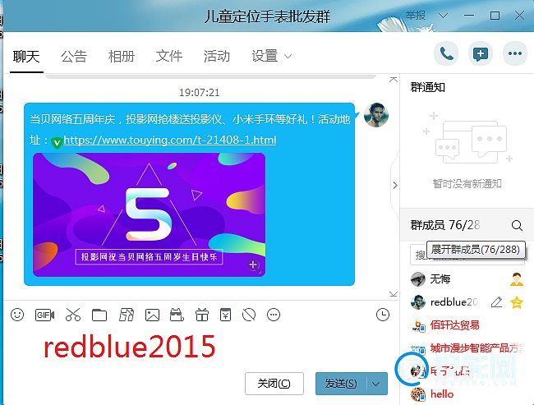Screen dimensions: 534x405
Task: Jump to bottom of chat arrow
Action: pos(394,294)
